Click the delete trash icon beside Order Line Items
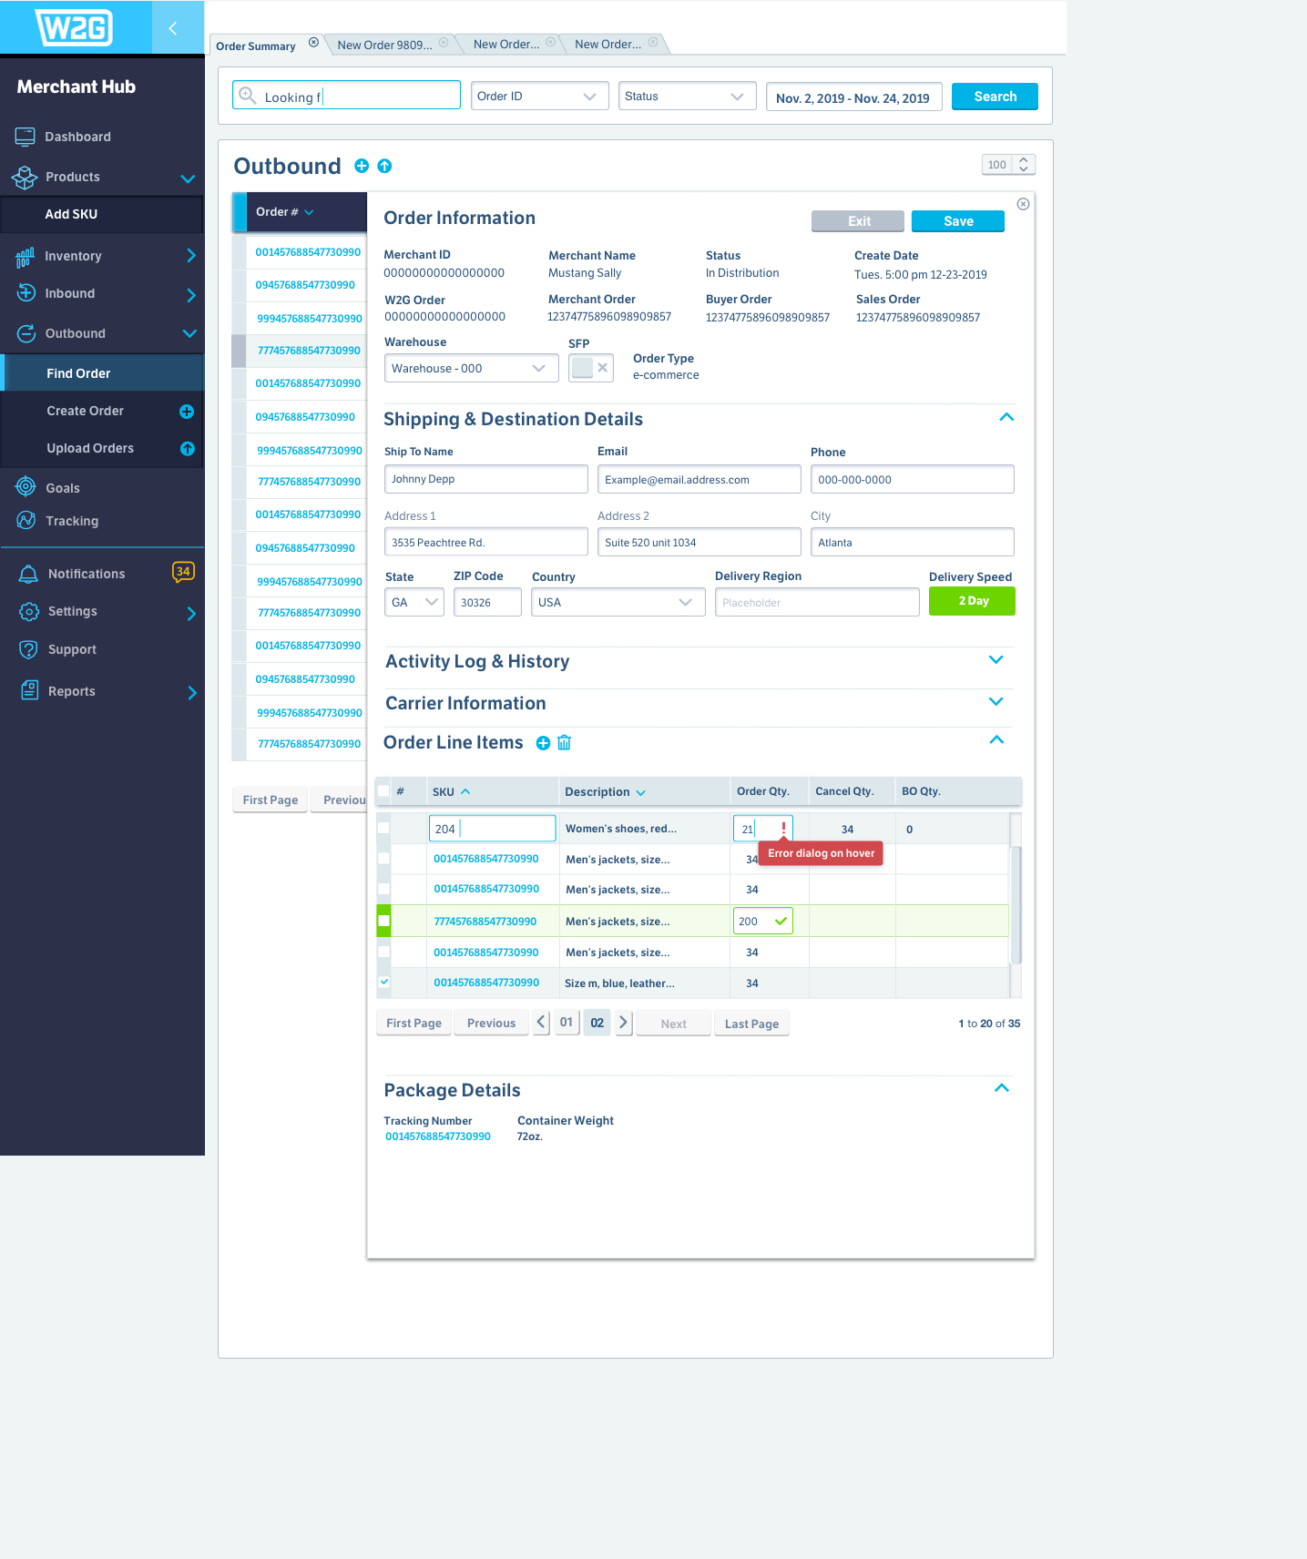The width and height of the screenshot is (1307, 1559). 564,743
